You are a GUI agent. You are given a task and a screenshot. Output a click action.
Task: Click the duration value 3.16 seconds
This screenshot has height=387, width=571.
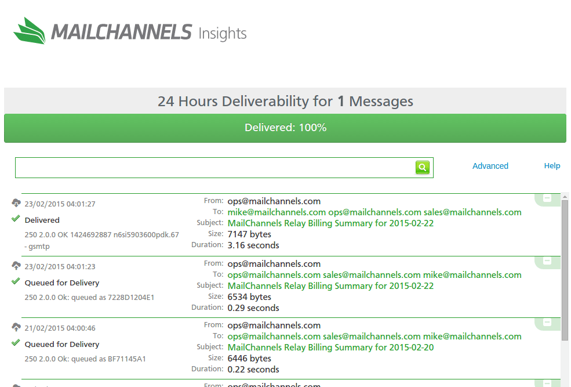253,245
